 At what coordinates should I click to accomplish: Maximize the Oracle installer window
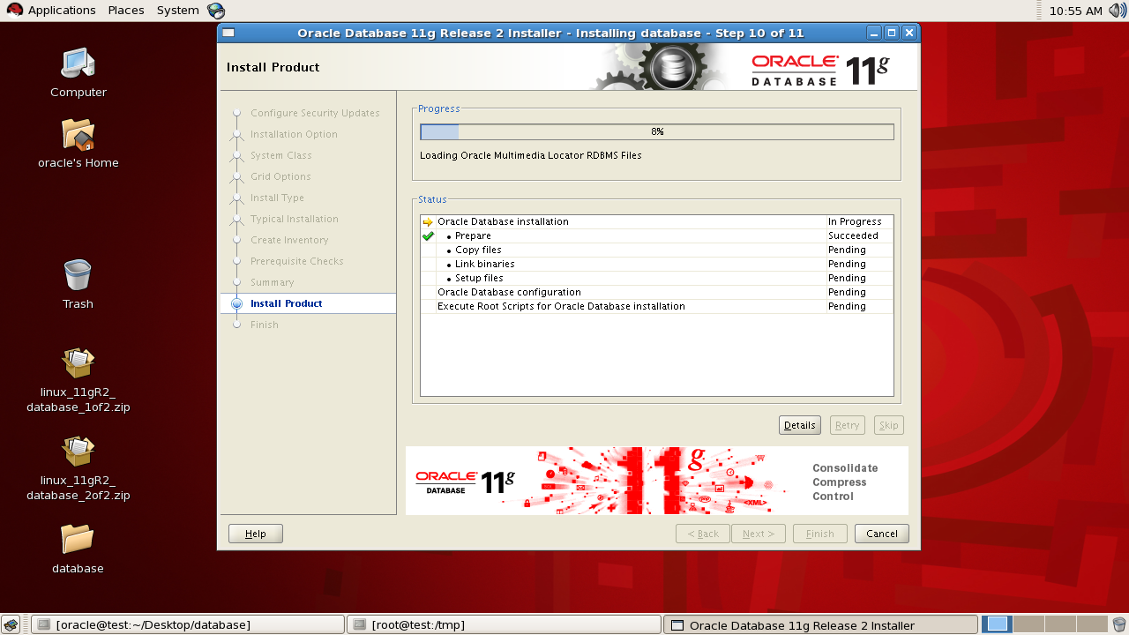(x=892, y=33)
